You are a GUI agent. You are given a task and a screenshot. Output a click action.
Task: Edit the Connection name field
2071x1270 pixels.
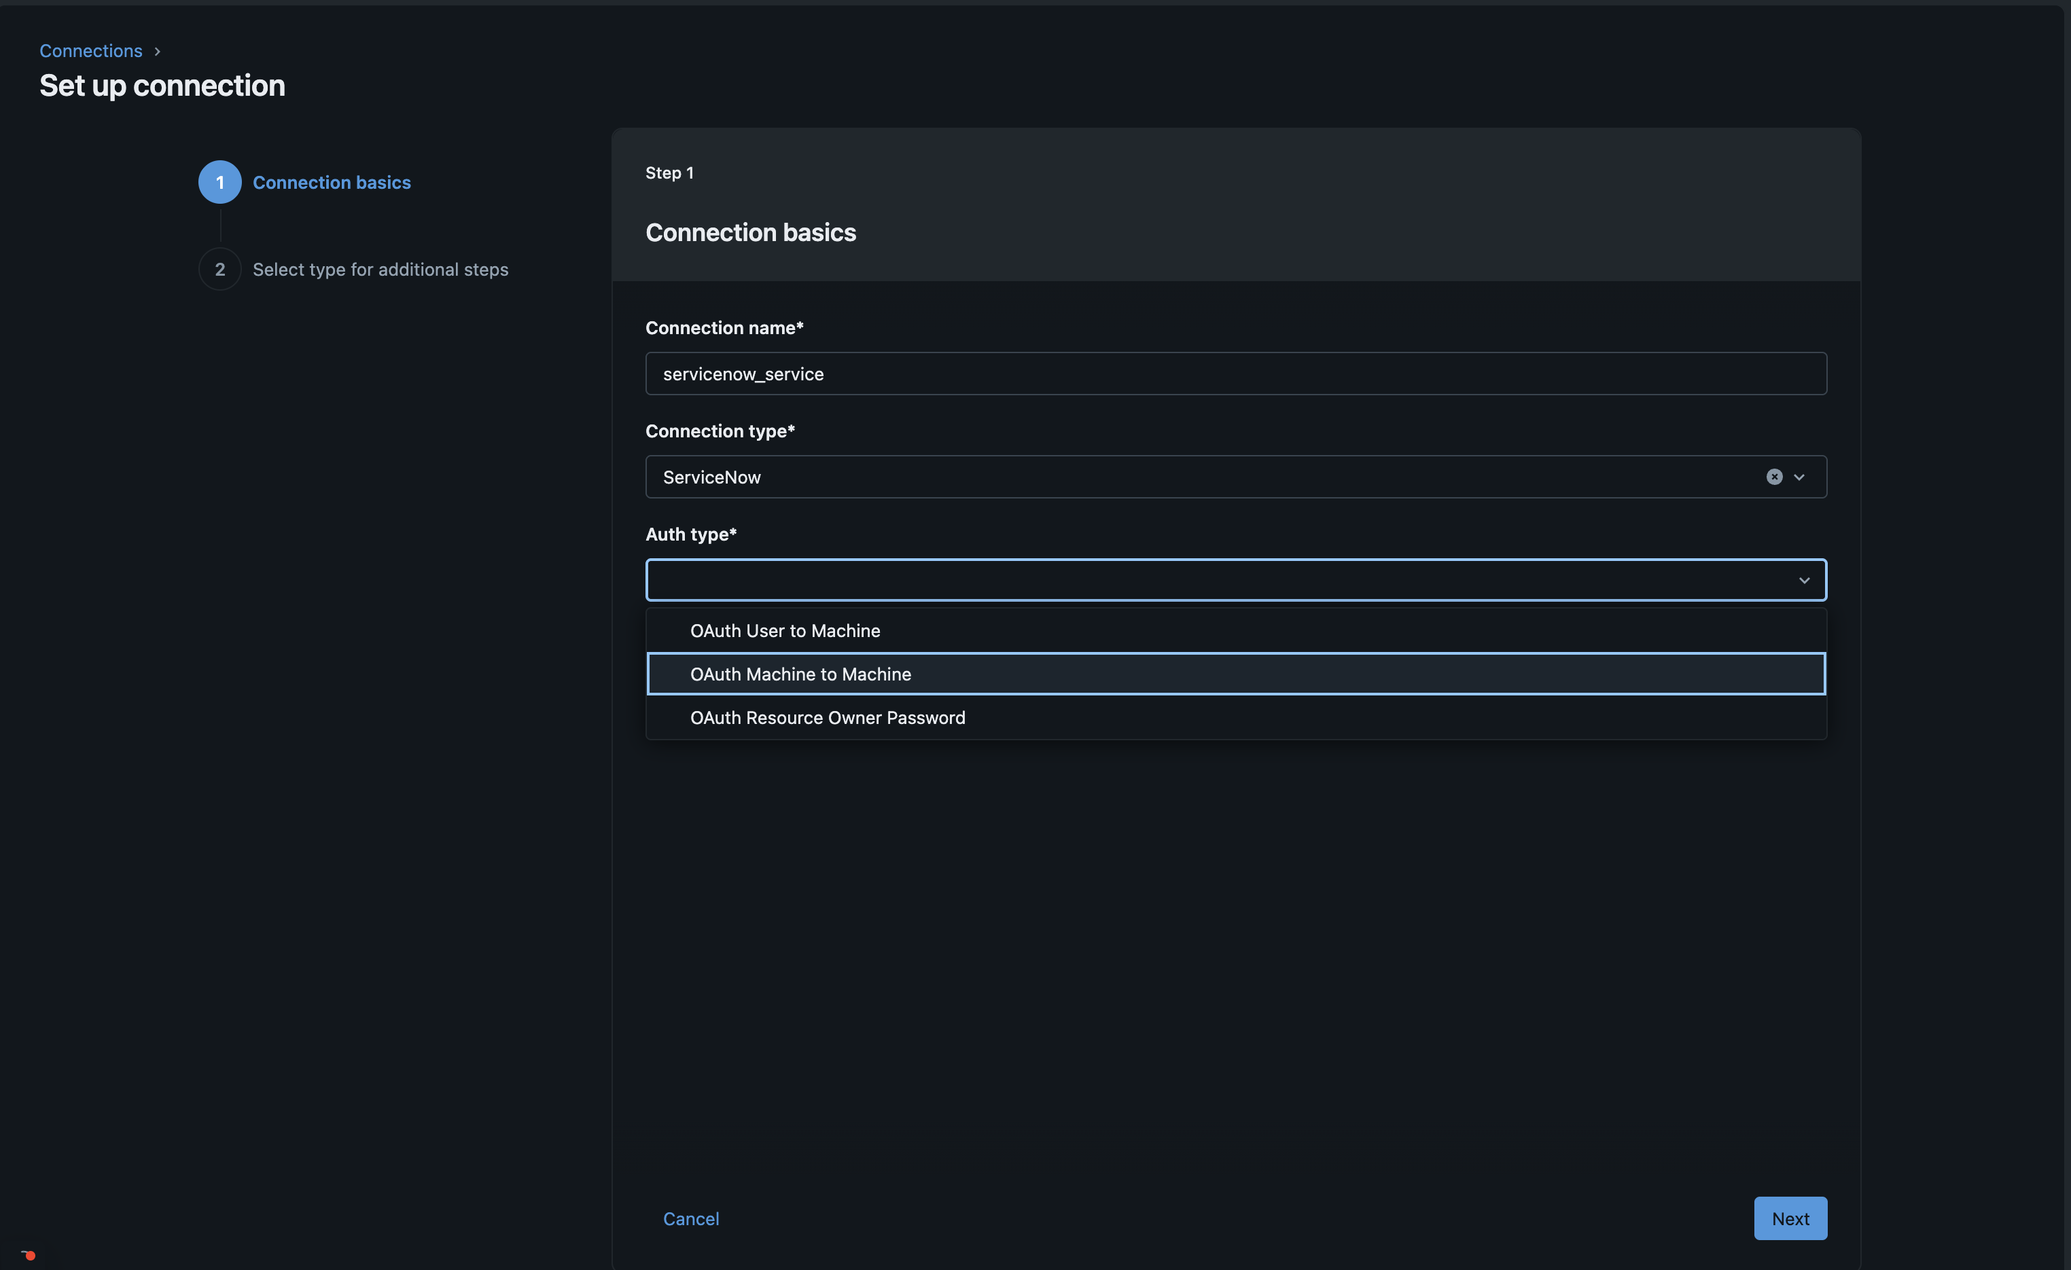[1235, 374]
